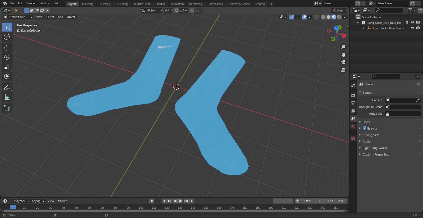The height and width of the screenshot is (218, 423).
Task: Expand the Long_Socks_Nike_Blue armature tree item
Action: point(364,28)
